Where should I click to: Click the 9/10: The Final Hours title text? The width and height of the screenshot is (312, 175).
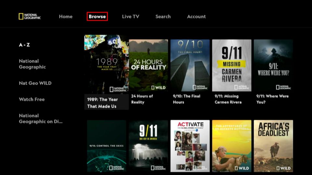[187, 99]
